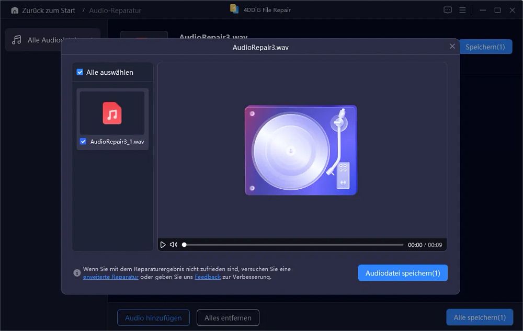Image resolution: width=523 pixels, height=331 pixels.
Task: Open the hamburger menu in title bar
Action: tap(462, 10)
